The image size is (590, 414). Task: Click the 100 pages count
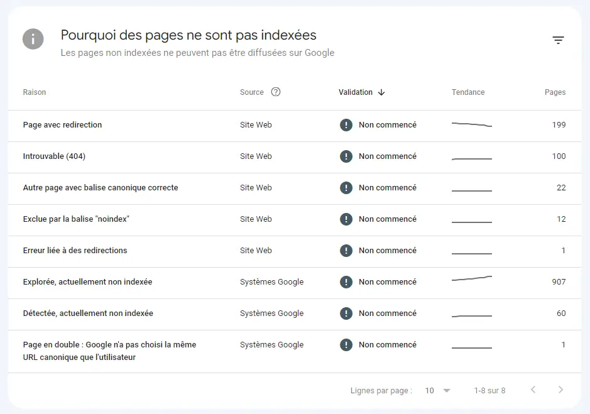pos(559,156)
